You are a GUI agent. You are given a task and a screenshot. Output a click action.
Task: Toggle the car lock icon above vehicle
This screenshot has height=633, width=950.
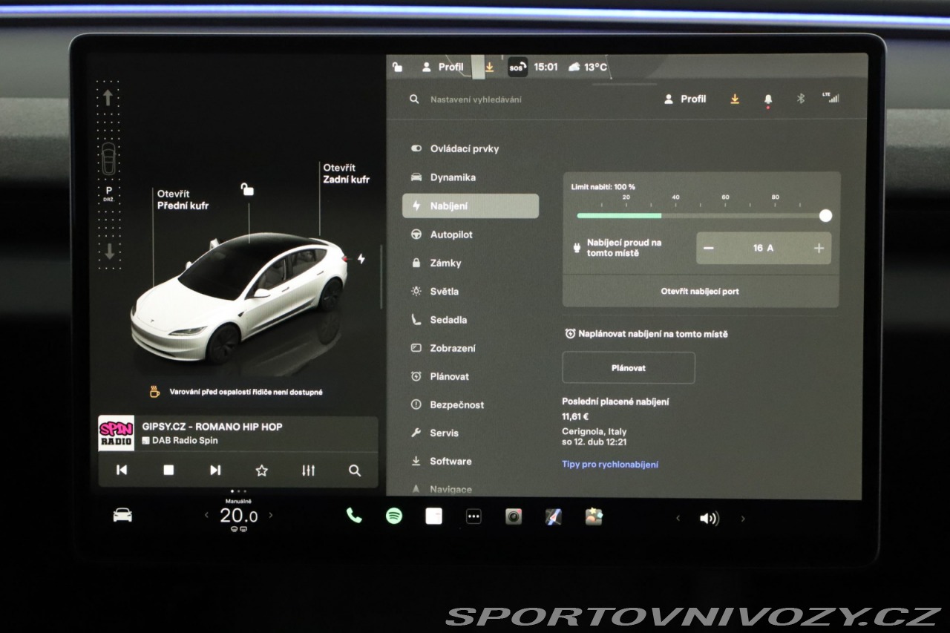[248, 190]
